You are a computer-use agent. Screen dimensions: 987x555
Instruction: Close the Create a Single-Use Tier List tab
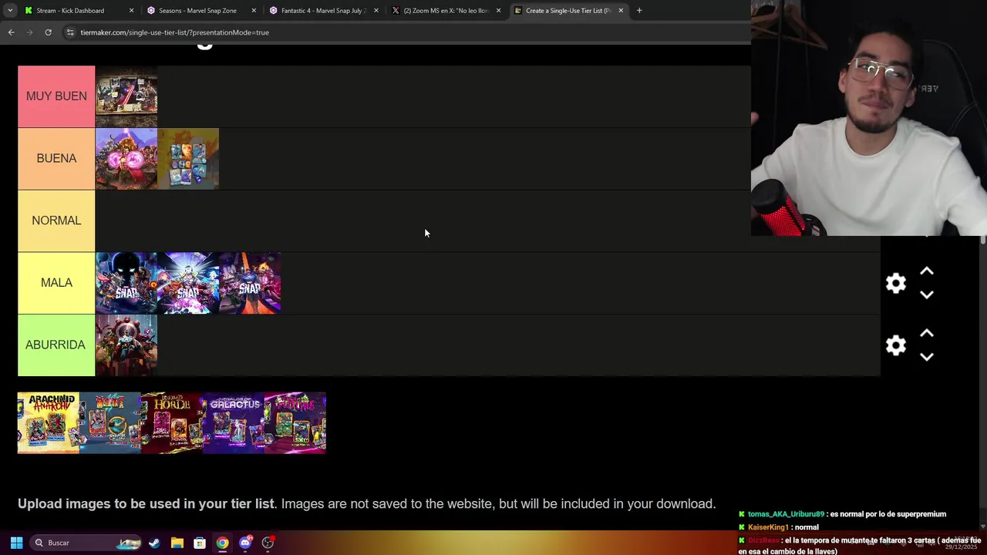click(621, 11)
